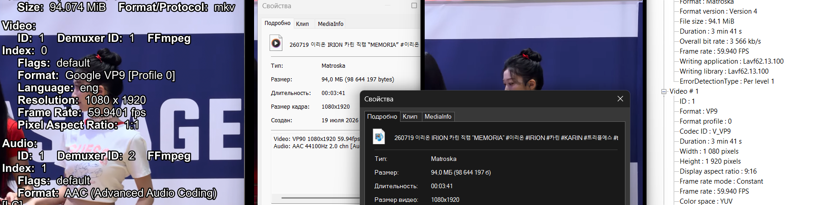The width and height of the screenshot is (832, 205).
Task: Select Color space : YUV tree row
Action: click(x=706, y=201)
